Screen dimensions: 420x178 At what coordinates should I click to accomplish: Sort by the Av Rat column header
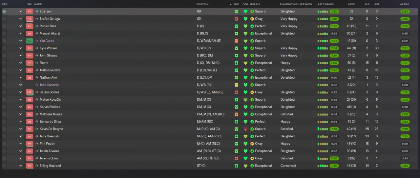point(404,4)
